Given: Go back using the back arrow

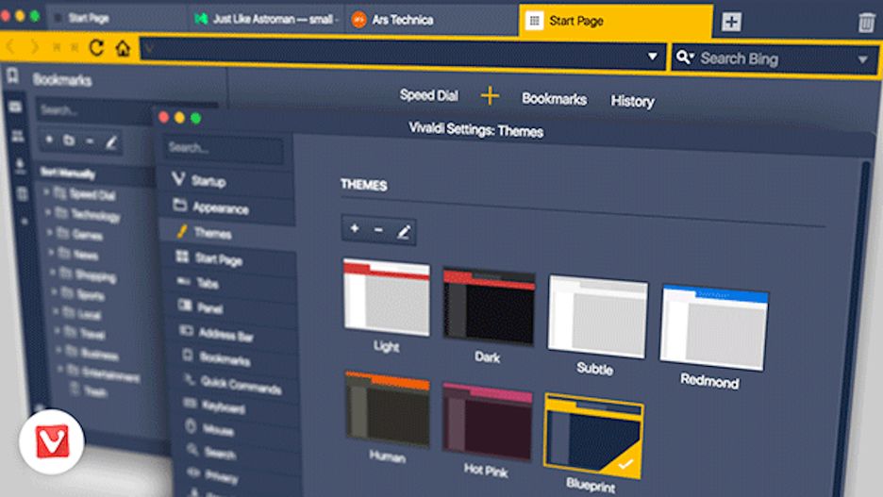Looking at the screenshot, I should coord(10,47).
